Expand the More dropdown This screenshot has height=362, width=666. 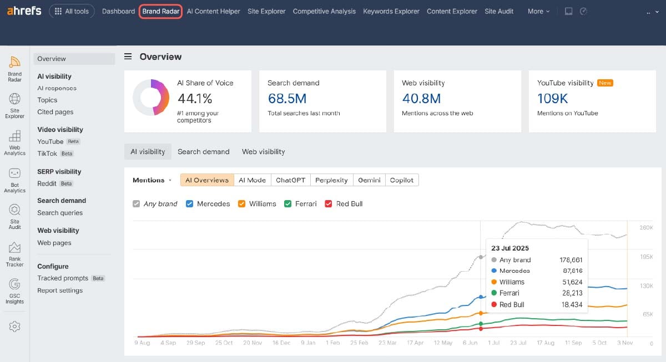(x=538, y=11)
